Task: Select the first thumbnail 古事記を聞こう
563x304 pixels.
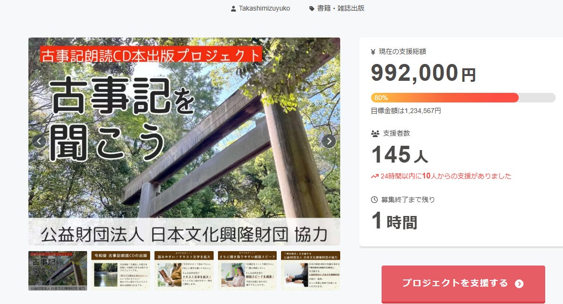Action: [58, 271]
